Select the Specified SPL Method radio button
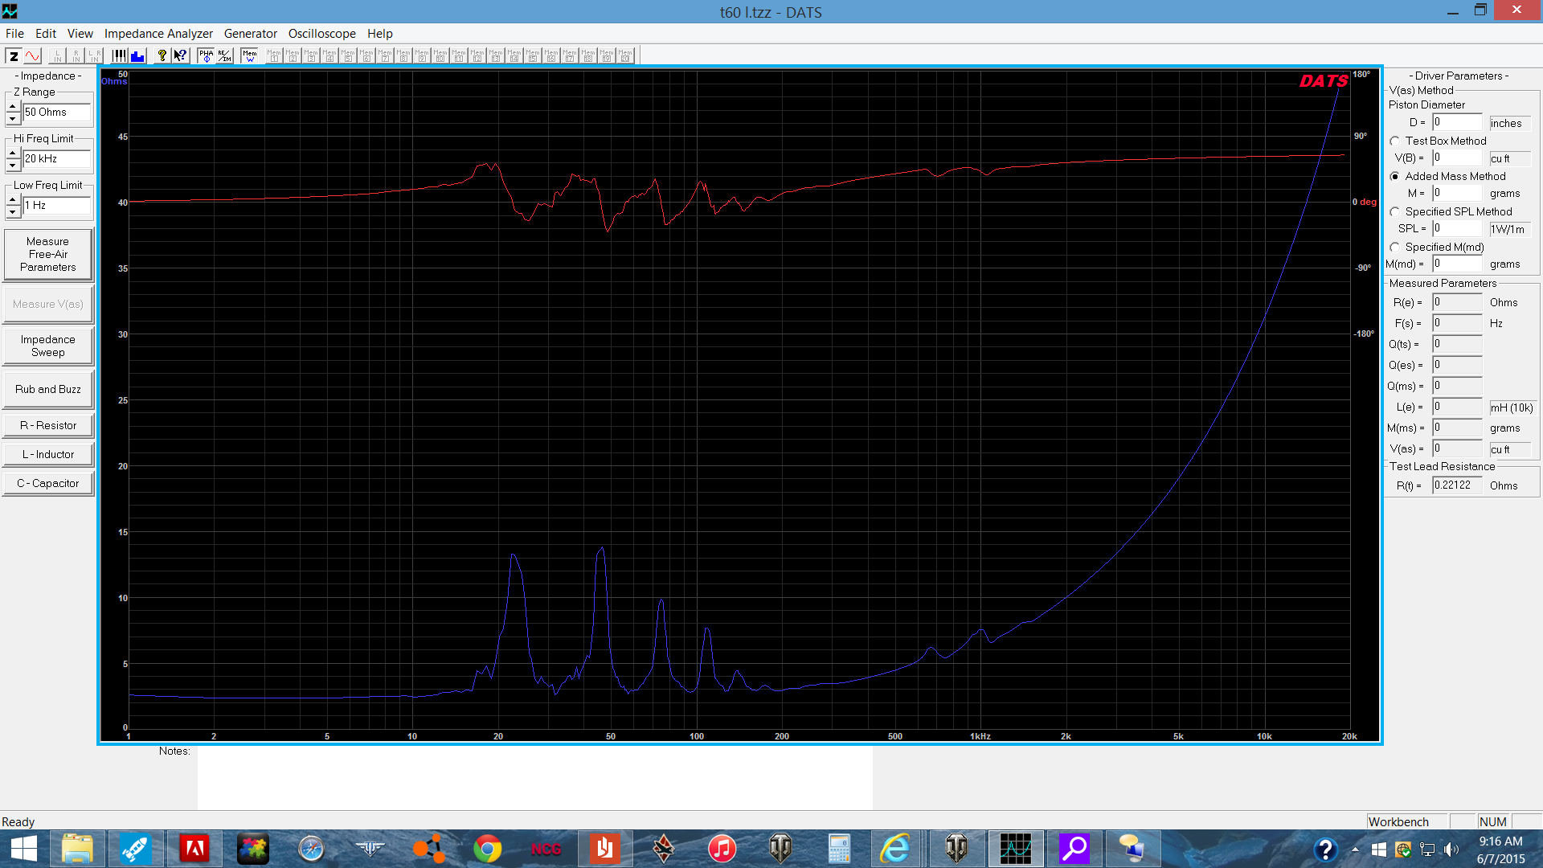1543x868 pixels. coord(1395,211)
